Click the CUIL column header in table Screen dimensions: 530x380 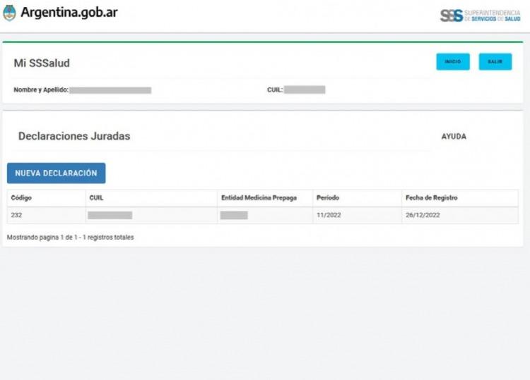pos(96,198)
